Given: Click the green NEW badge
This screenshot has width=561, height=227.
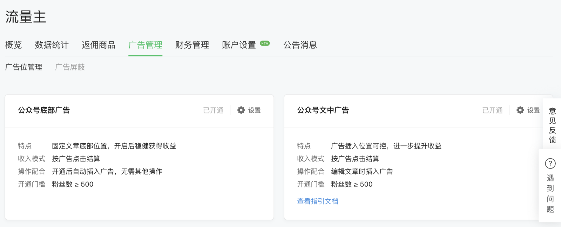Looking at the screenshot, I should coord(265,43).
